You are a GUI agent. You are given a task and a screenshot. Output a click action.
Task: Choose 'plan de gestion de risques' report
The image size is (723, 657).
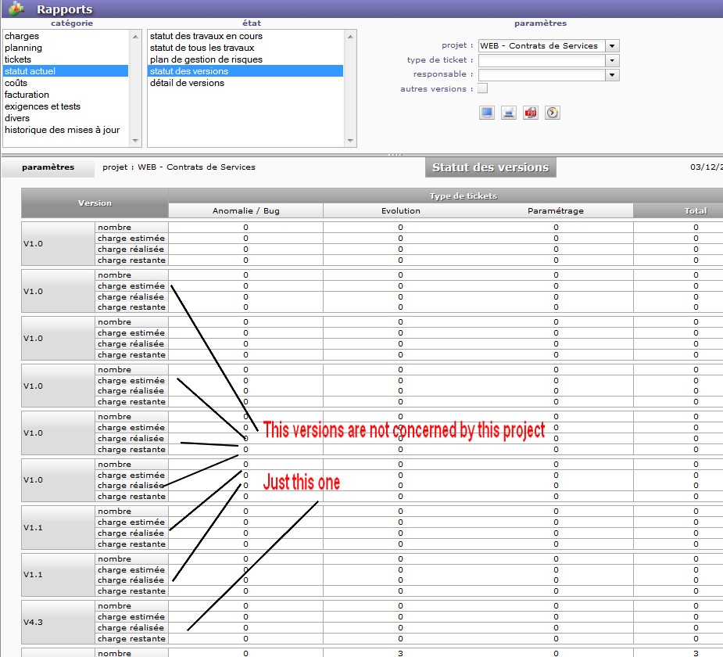(x=206, y=59)
